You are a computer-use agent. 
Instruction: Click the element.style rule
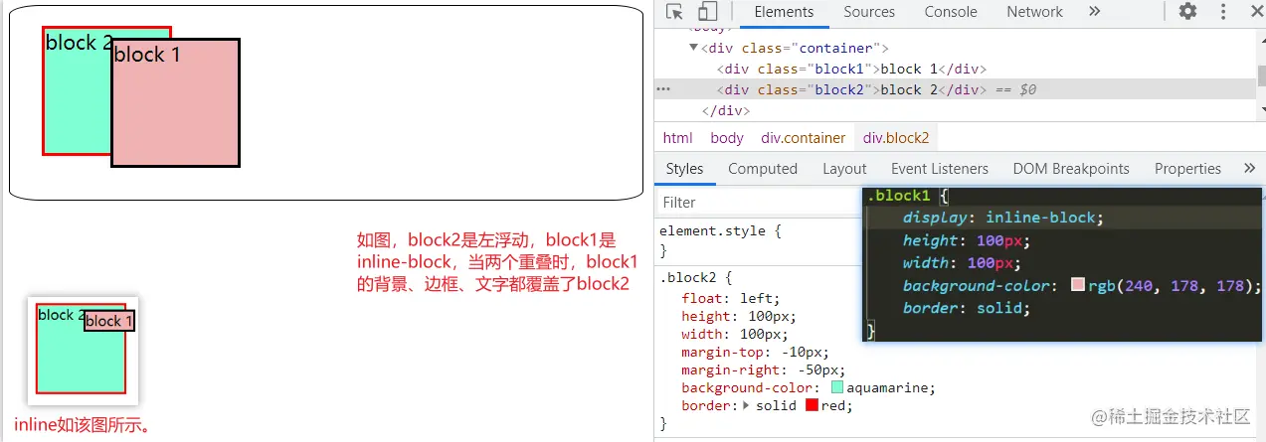pyautogui.click(x=721, y=230)
